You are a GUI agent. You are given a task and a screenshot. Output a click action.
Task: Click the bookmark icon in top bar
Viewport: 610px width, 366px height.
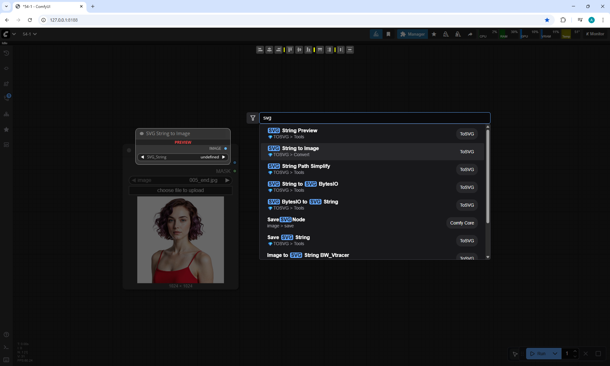[388, 34]
